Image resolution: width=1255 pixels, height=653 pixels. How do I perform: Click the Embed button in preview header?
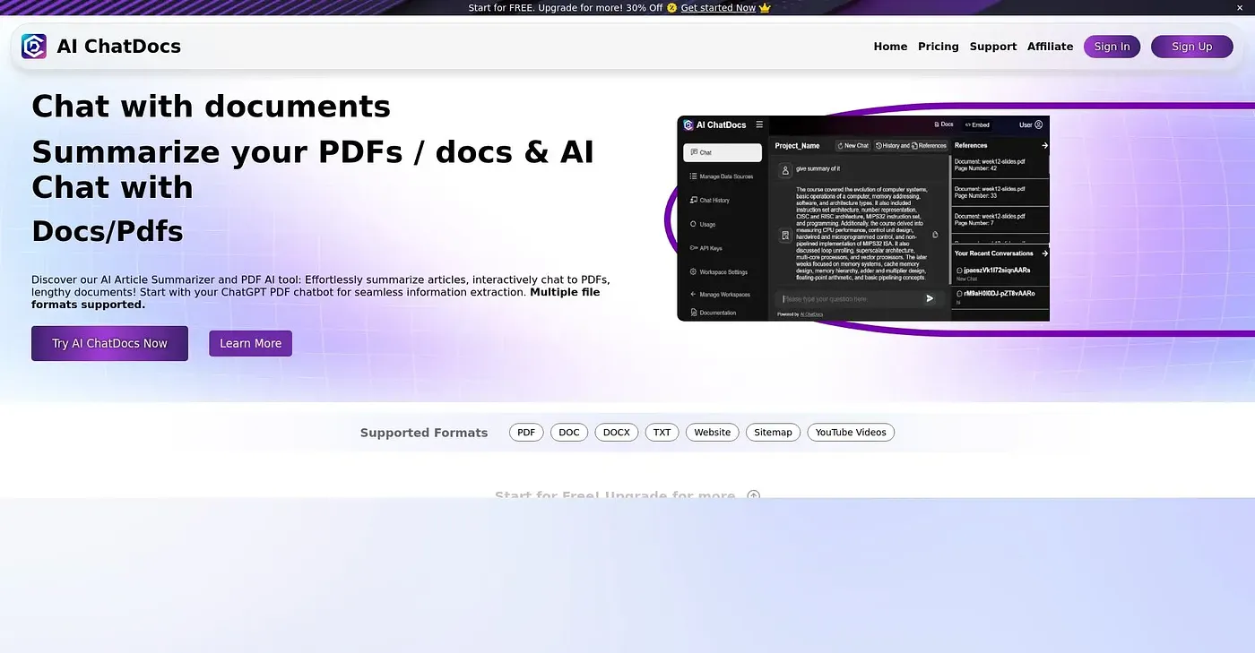(977, 125)
